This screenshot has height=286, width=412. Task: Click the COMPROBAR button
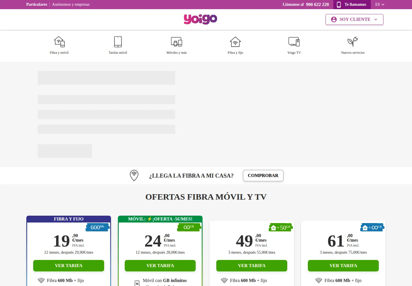tap(263, 176)
